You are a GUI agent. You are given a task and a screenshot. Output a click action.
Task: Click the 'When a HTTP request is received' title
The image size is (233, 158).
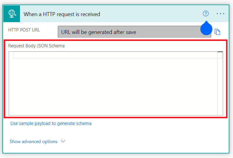(x=62, y=14)
